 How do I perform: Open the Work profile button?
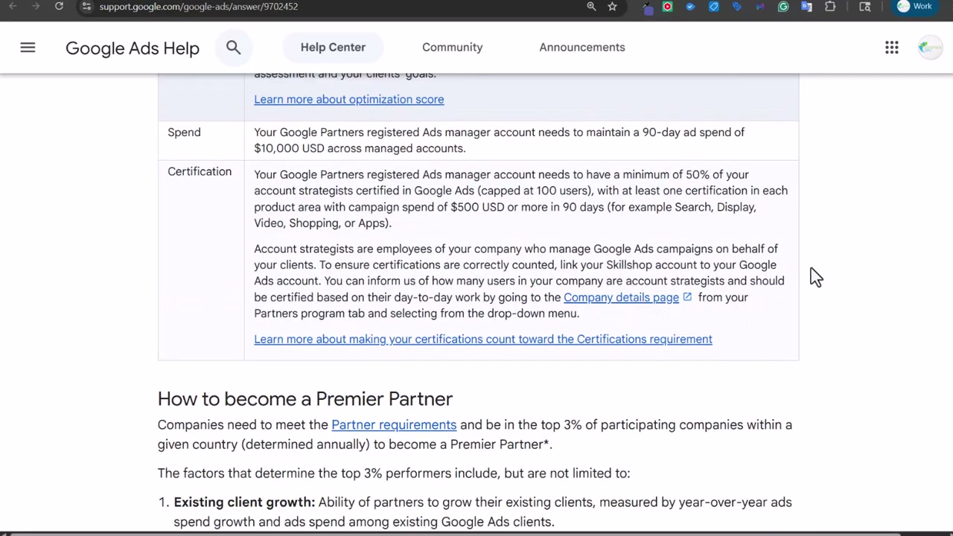point(915,6)
